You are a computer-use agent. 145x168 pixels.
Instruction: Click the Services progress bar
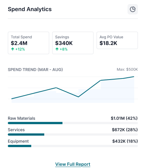pos(73,134)
